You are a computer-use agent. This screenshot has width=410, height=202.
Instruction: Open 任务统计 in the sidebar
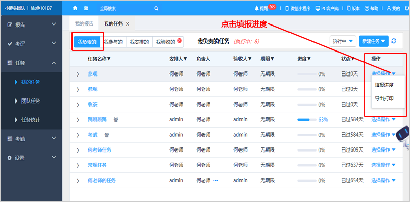click(x=31, y=120)
